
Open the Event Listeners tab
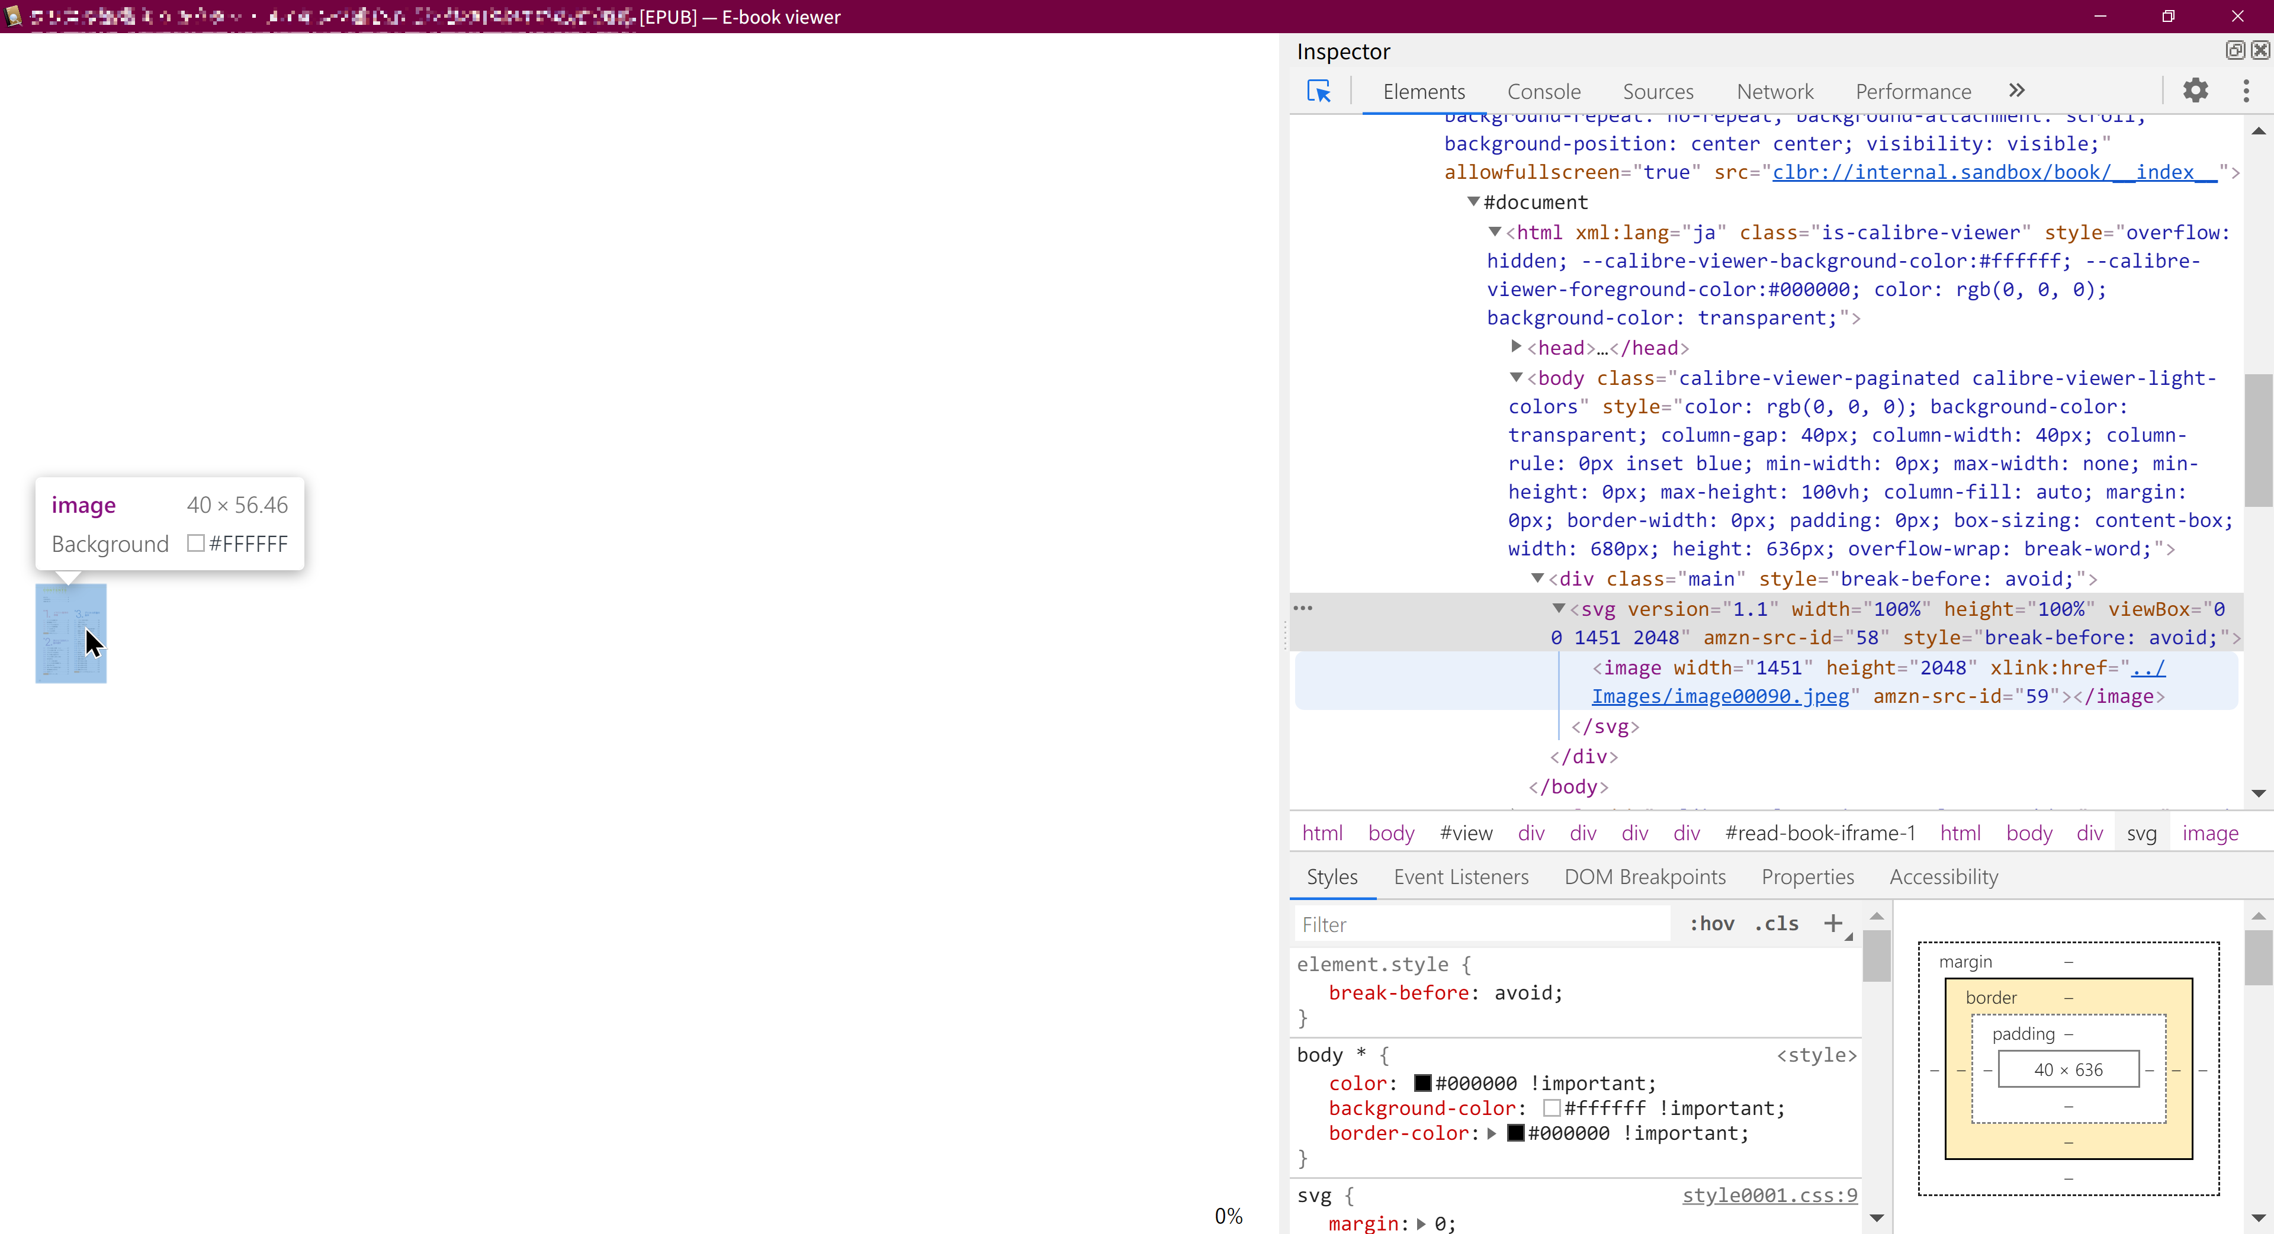[x=1460, y=876]
